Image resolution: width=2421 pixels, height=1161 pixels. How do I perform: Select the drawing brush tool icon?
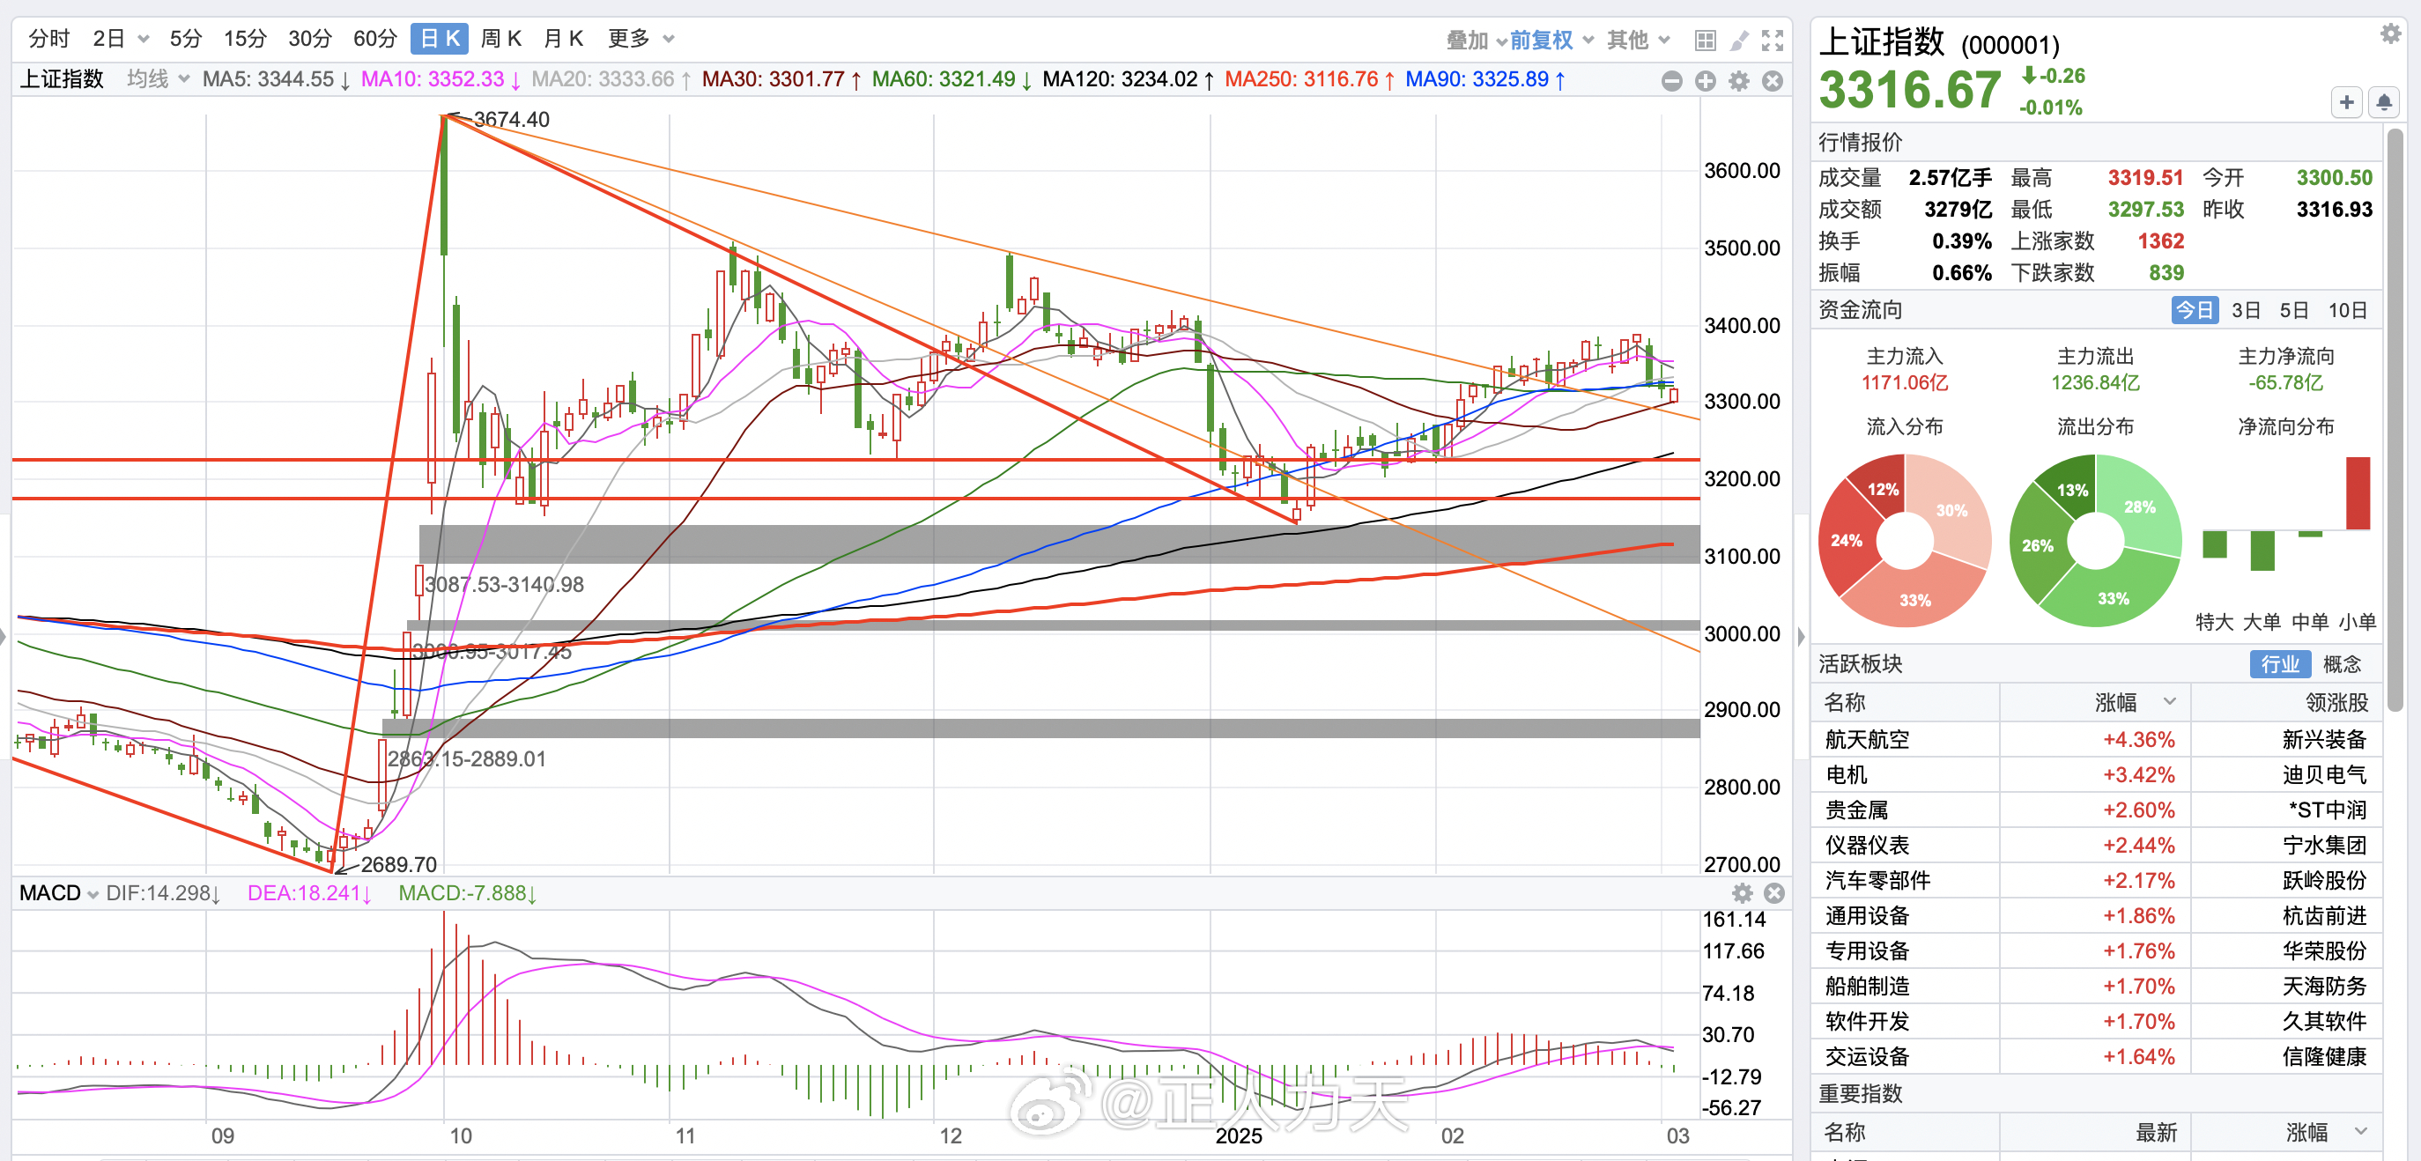click(x=1739, y=41)
